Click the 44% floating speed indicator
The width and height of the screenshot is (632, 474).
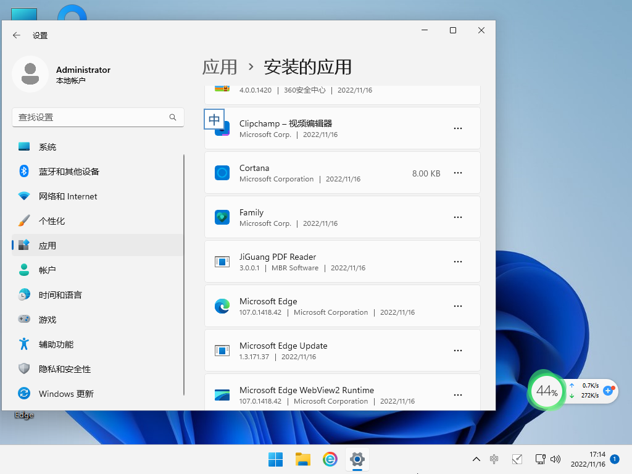(x=546, y=391)
